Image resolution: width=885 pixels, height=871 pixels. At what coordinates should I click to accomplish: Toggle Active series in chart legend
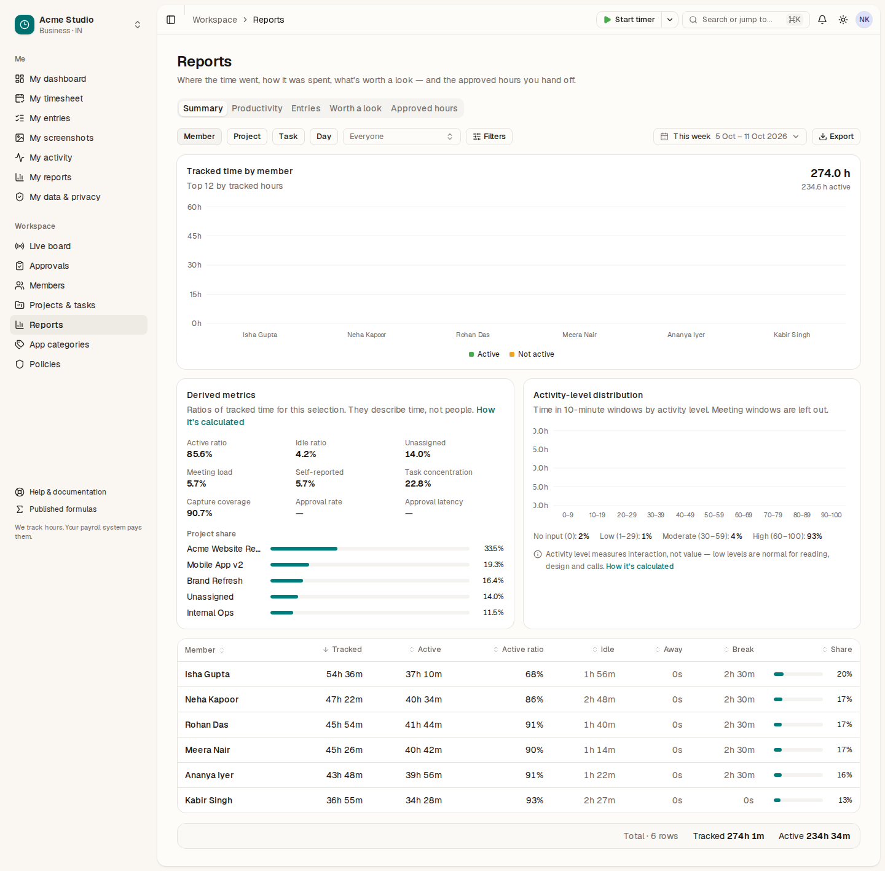(484, 354)
